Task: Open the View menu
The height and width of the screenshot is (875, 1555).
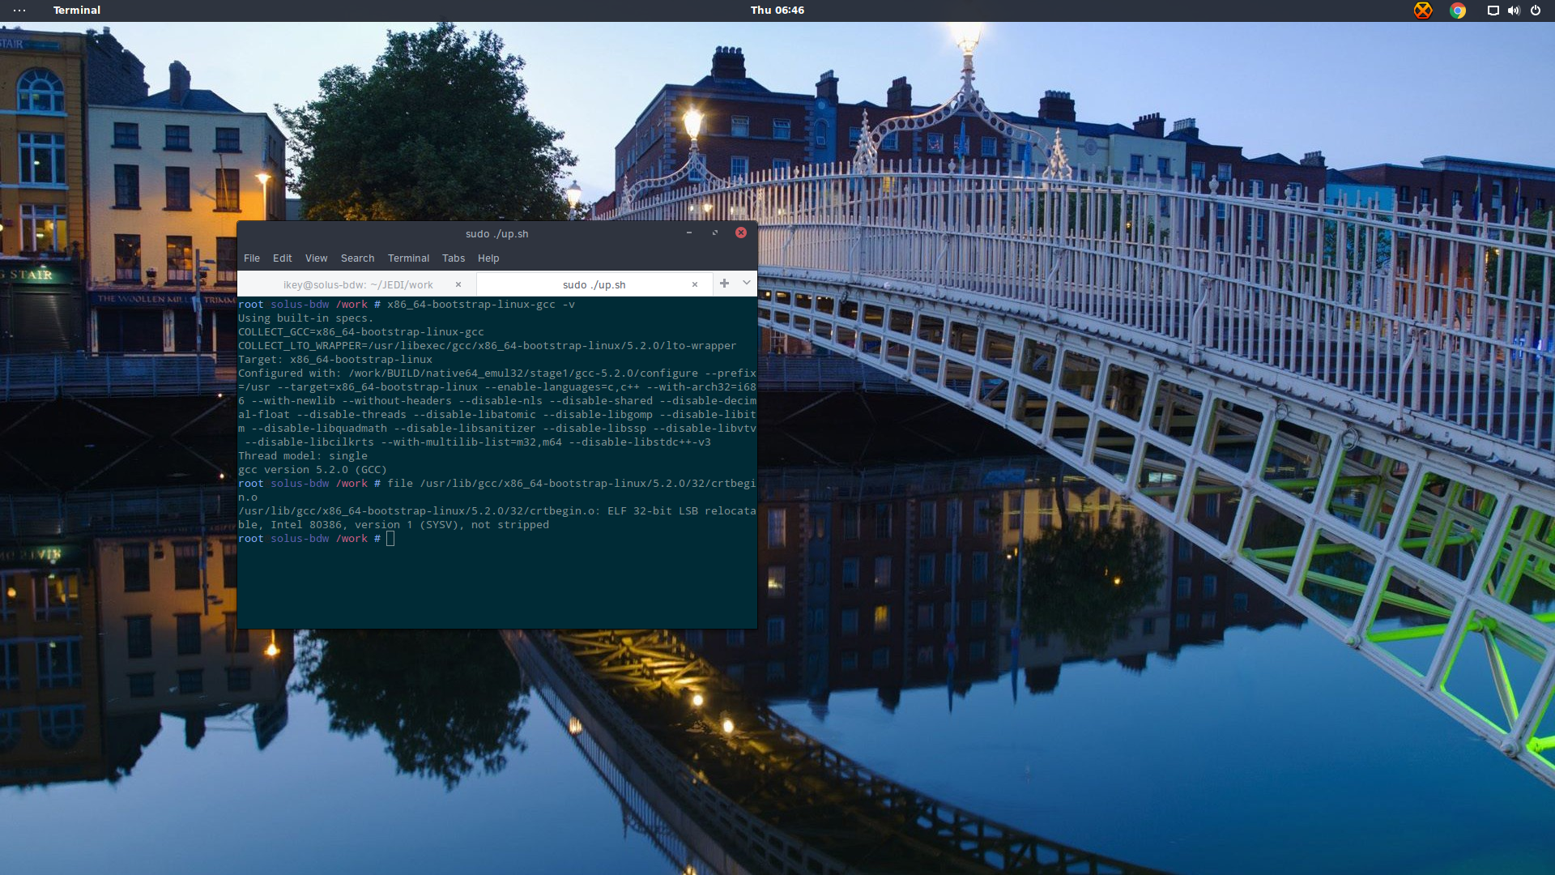Action: click(x=316, y=258)
